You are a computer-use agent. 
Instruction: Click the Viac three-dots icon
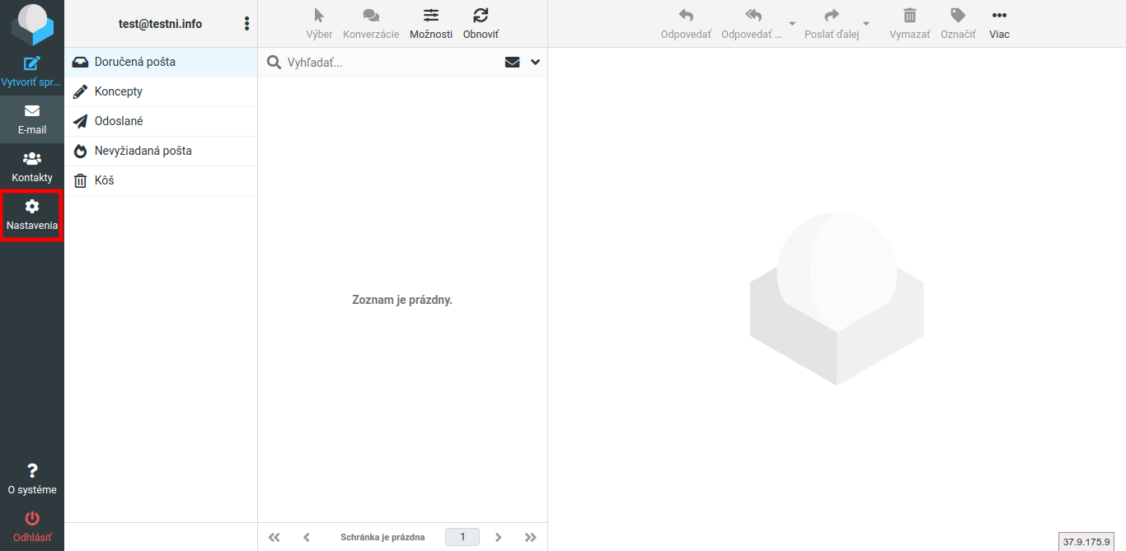[999, 16]
